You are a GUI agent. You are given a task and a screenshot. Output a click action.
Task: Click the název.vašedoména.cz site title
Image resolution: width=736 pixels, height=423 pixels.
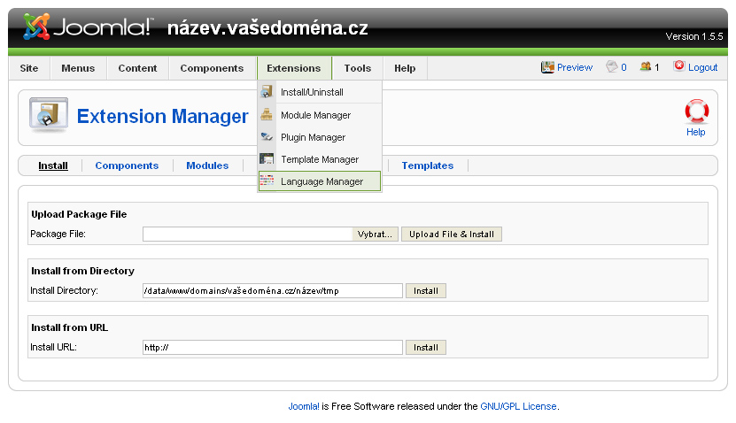tap(267, 28)
